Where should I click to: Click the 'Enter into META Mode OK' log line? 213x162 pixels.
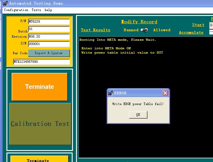coord(106,48)
